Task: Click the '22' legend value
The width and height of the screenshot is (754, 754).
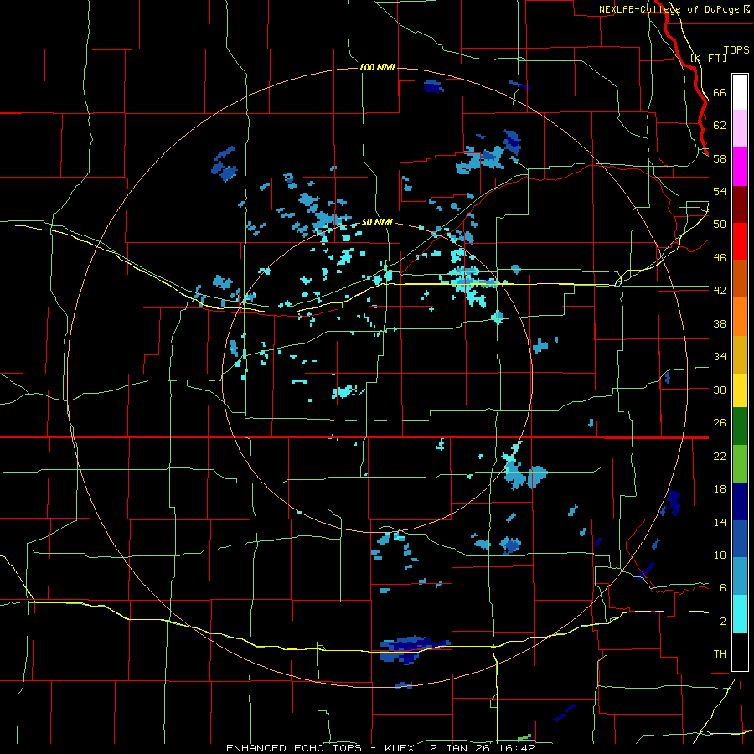Action: (x=720, y=456)
